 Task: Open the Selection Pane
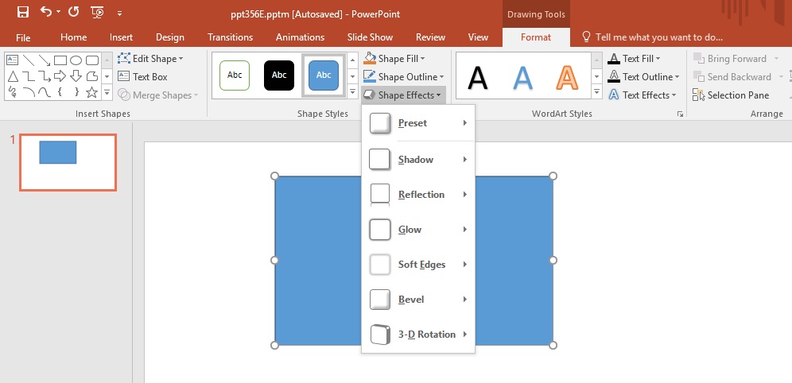pos(731,95)
